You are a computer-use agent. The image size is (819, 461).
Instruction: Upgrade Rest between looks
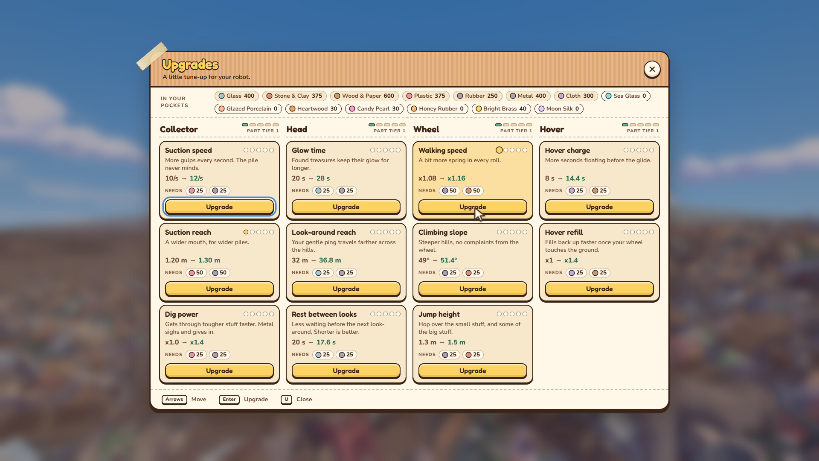pos(346,371)
